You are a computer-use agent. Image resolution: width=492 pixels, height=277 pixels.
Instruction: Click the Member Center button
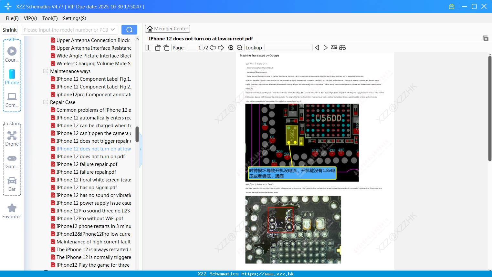(167, 29)
